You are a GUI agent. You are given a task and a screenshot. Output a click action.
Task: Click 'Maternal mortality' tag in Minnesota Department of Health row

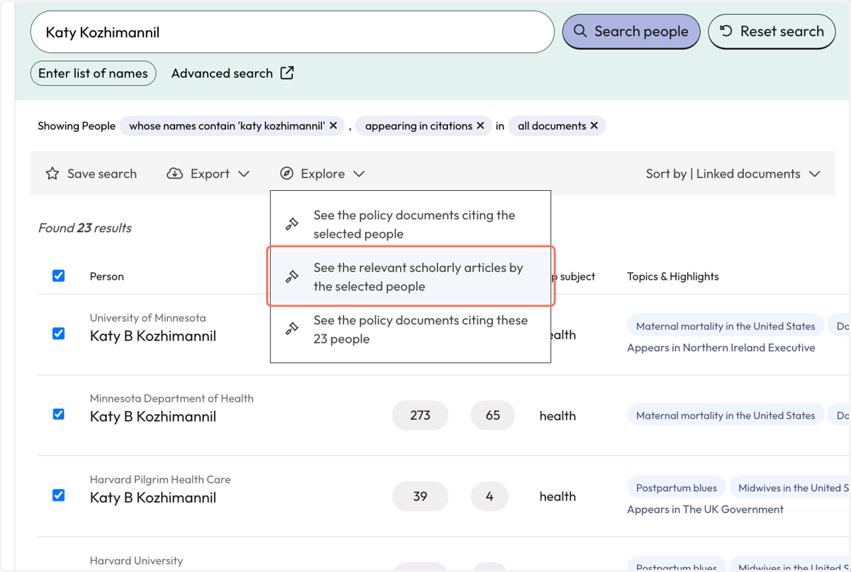tap(725, 416)
